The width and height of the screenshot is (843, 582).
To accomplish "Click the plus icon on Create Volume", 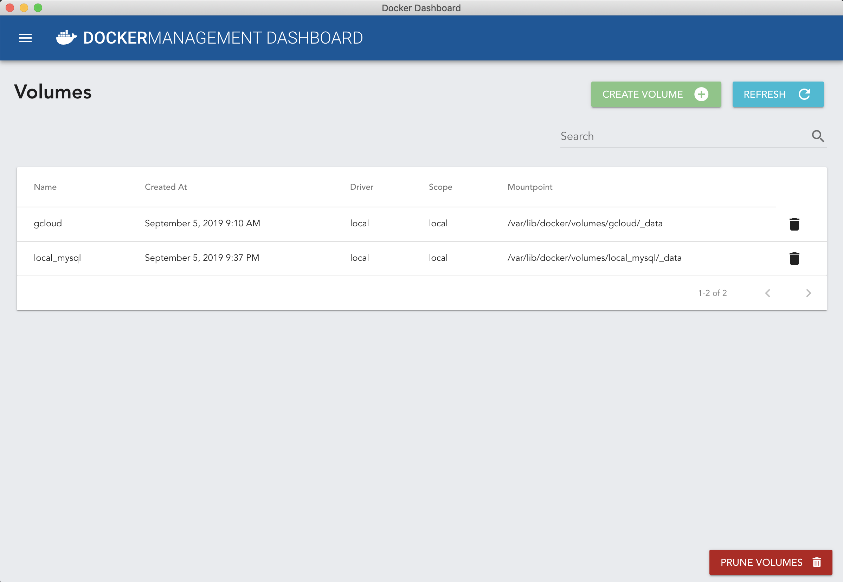I will (701, 94).
